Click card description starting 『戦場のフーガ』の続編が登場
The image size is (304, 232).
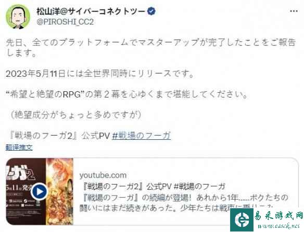184,203
